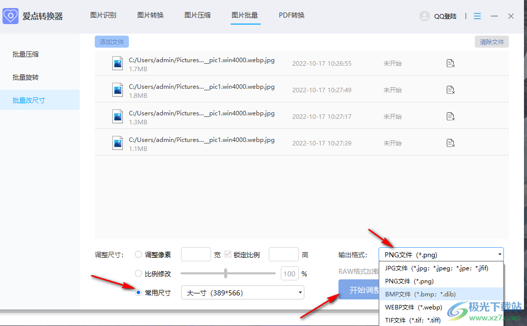
Task: Select the 调整像素 radio option
Action: [x=138, y=254]
